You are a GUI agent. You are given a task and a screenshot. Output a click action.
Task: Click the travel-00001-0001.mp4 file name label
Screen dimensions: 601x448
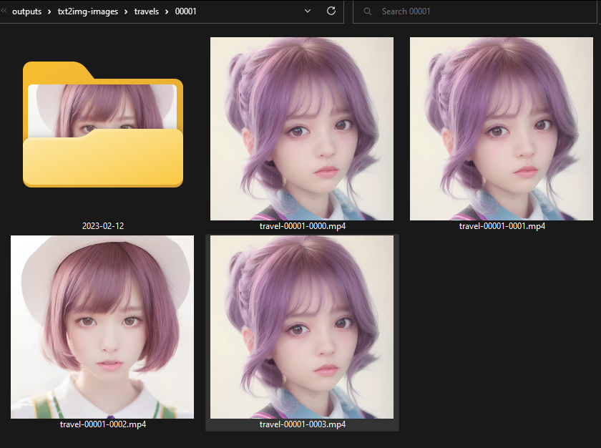click(502, 226)
